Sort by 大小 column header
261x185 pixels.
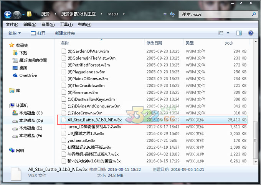229,43
